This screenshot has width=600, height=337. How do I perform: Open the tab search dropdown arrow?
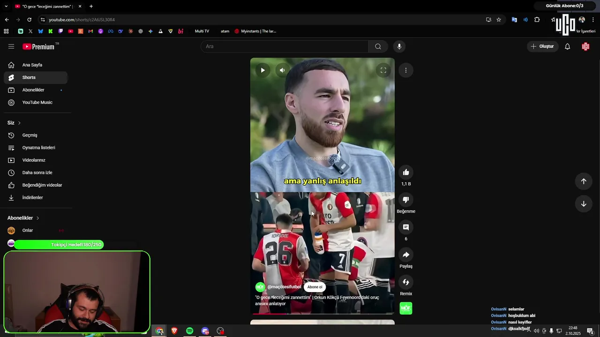coord(6,6)
